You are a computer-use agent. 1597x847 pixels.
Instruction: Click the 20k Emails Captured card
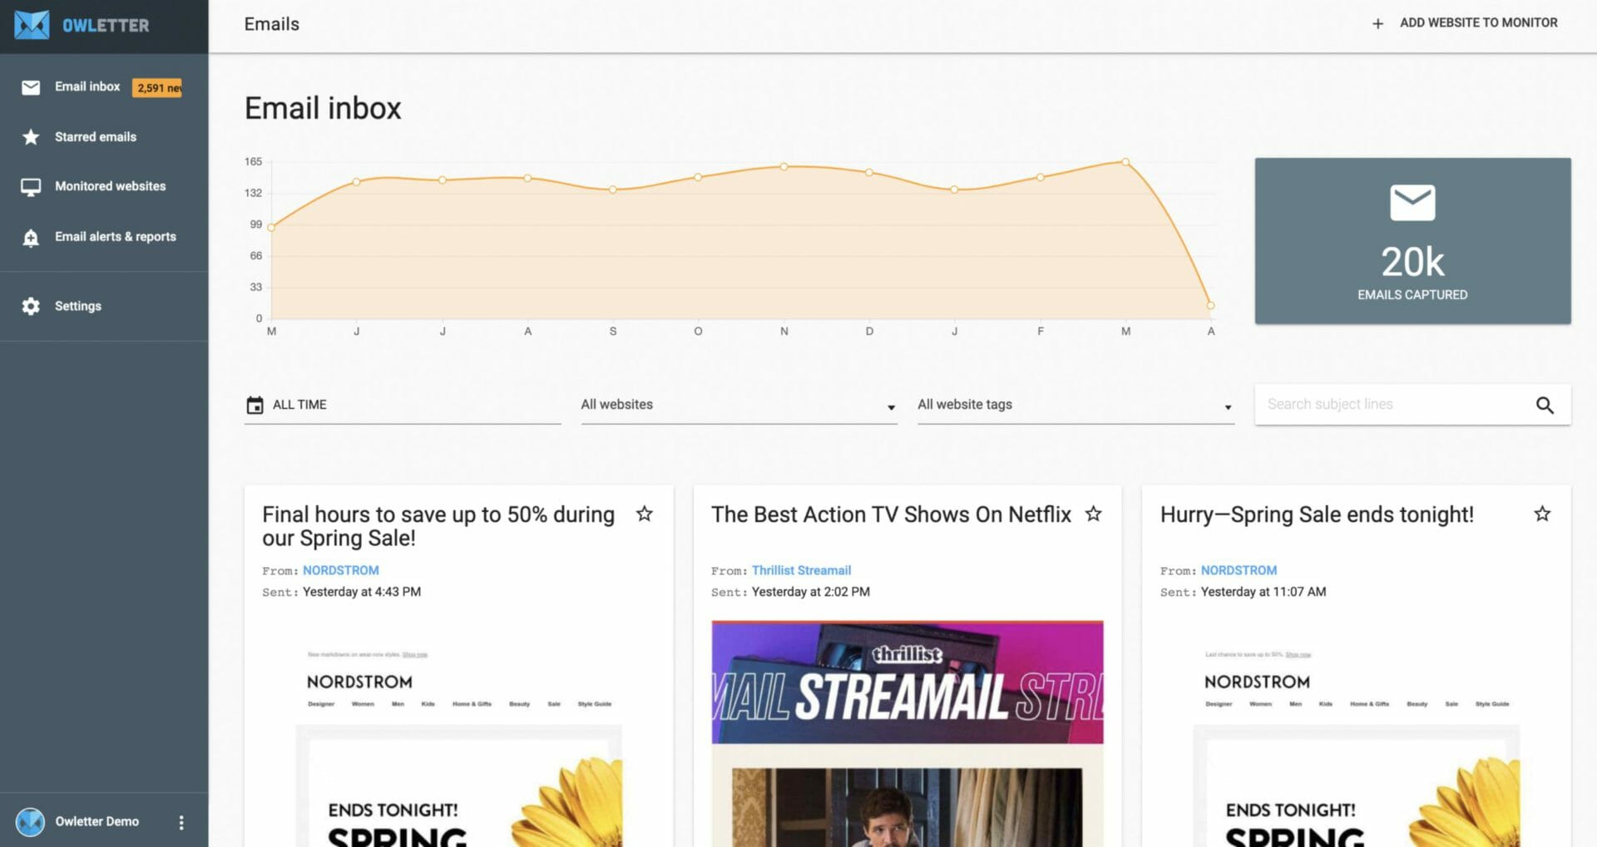[x=1412, y=241]
